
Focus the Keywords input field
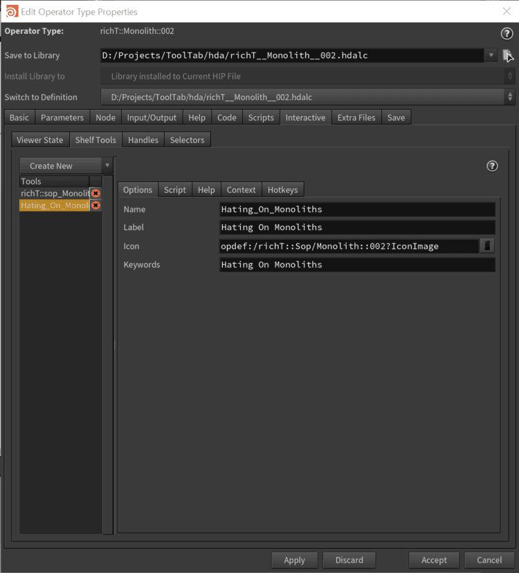[x=357, y=265]
